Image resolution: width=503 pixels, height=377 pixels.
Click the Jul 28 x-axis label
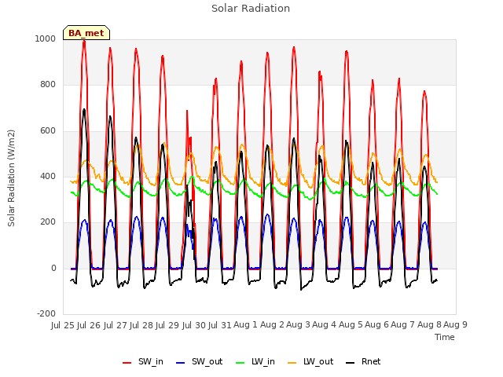click(x=141, y=325)
